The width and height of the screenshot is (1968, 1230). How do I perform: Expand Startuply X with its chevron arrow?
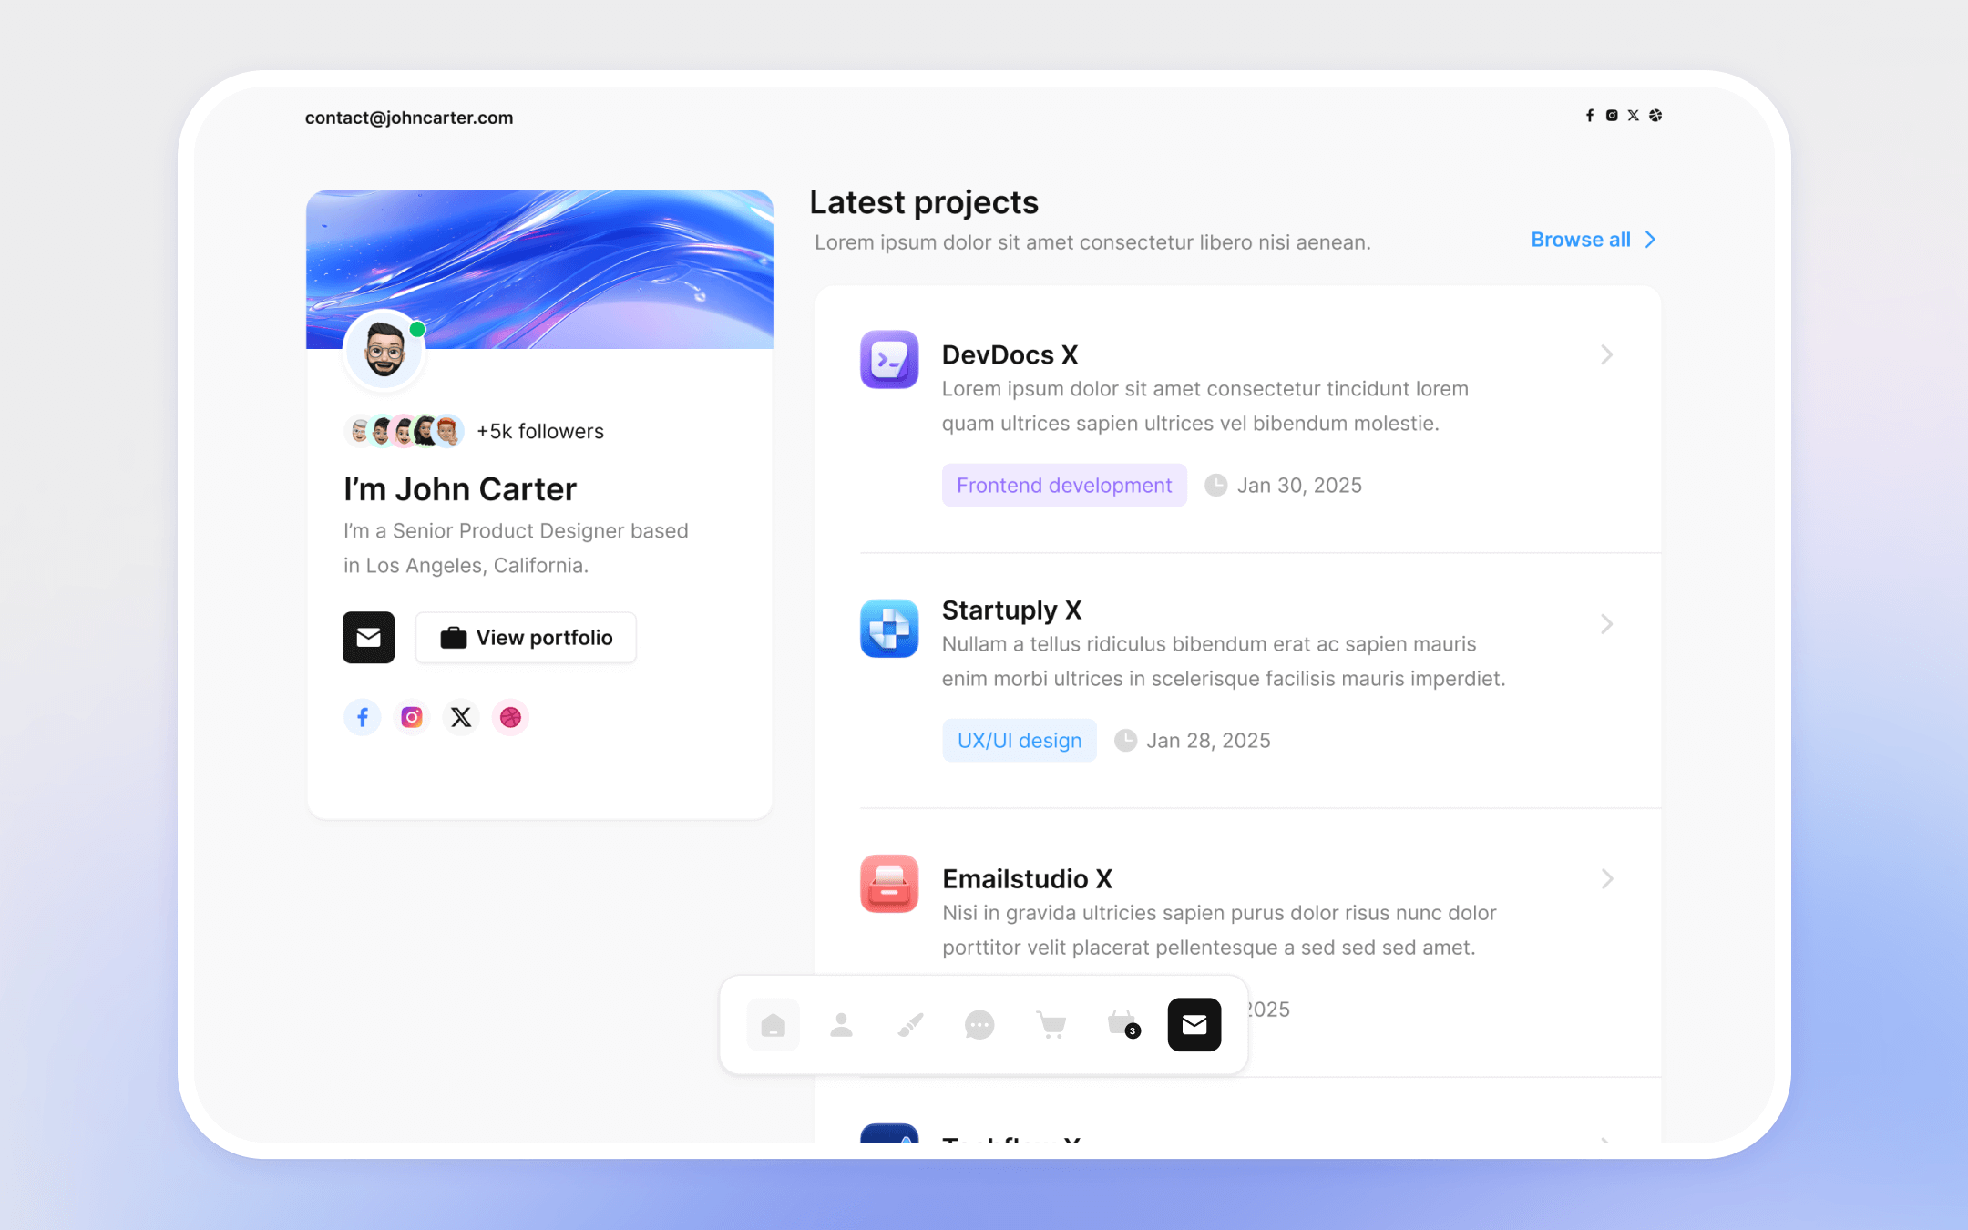1607,624
